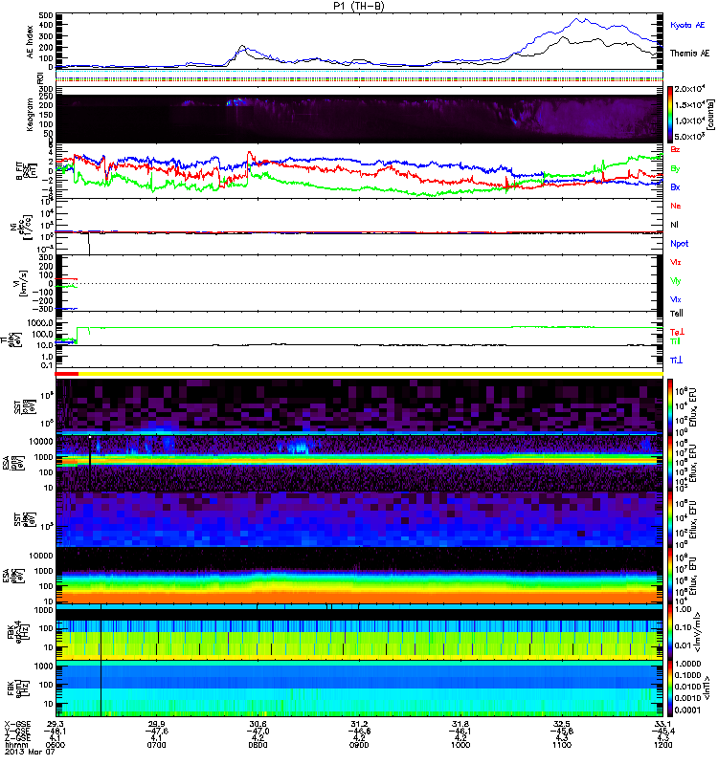
Task: Click the 2.0x10^4 value on keogram color bar
Action: (x=690, y=89)
